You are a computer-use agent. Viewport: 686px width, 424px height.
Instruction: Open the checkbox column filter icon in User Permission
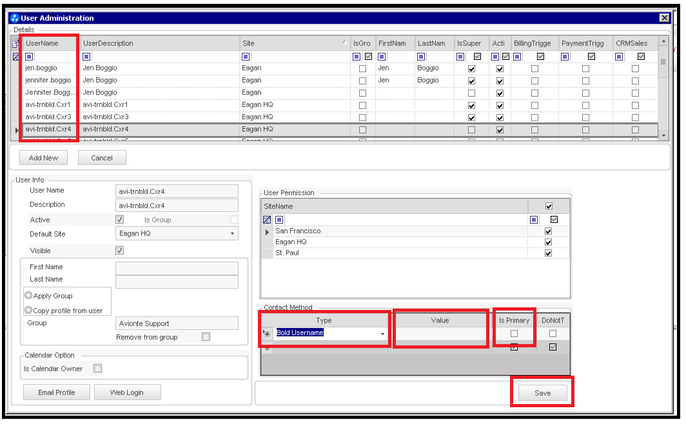534,220
